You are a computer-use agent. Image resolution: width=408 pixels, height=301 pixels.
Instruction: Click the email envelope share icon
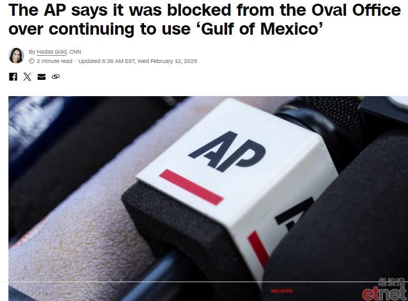point(42,77)
